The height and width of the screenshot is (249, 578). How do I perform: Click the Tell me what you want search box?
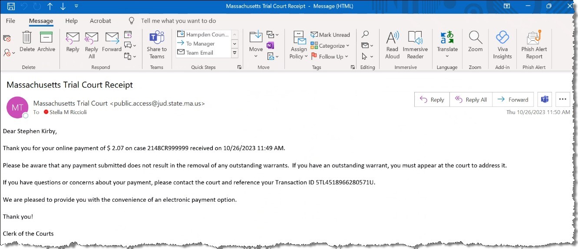pyautogui.click(x=178, y=21)
